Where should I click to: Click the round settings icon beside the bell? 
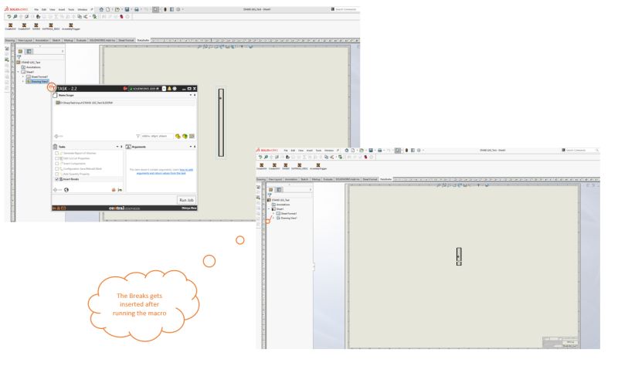(175, 89)
